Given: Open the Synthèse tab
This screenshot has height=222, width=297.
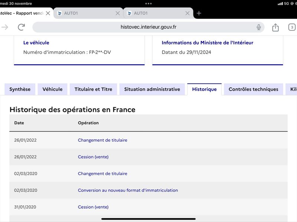Looking at the screenshot, I should click(20, 89).
